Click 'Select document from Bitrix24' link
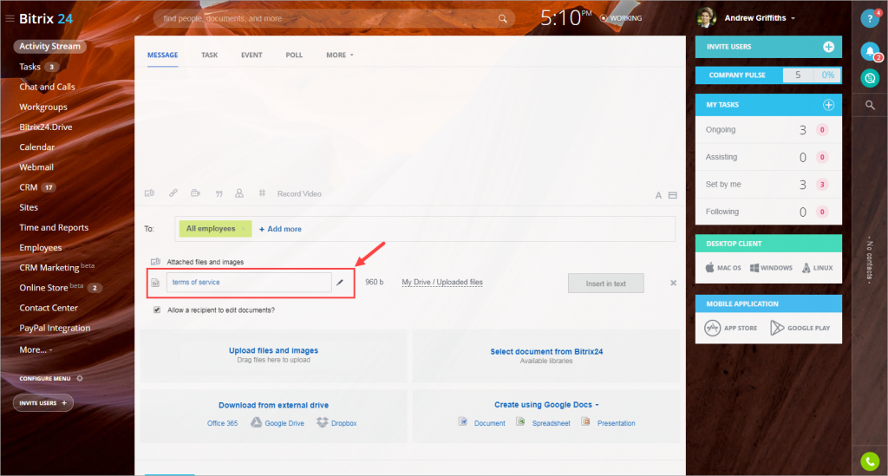Image resolution: width=888 pixels, height=476 pixels. pyautogui.click(x=546, y=351)
